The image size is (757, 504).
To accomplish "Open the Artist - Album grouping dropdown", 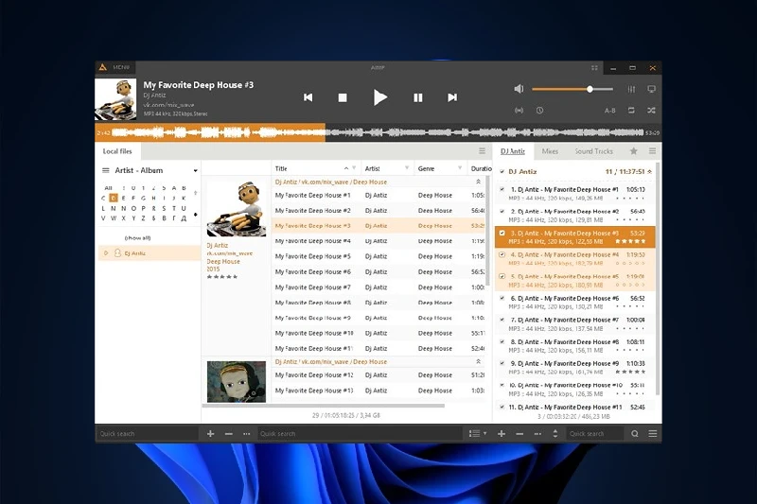I will [x=195, y=171].
